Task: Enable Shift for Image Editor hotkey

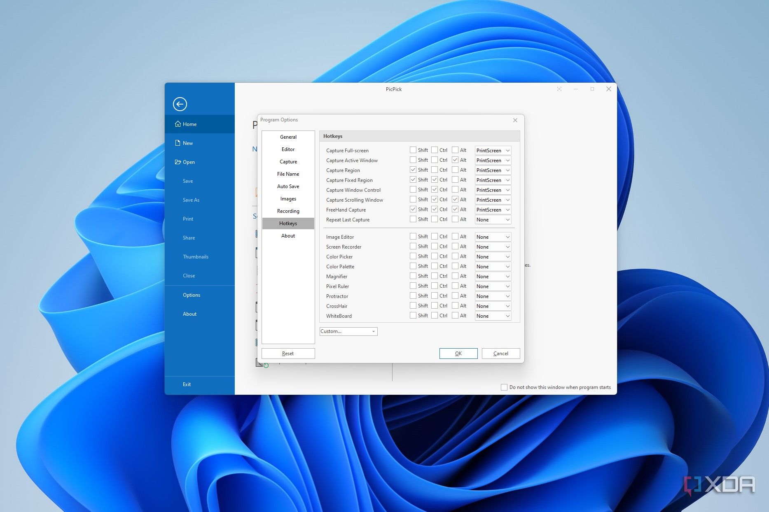Action: pos(413,237)
